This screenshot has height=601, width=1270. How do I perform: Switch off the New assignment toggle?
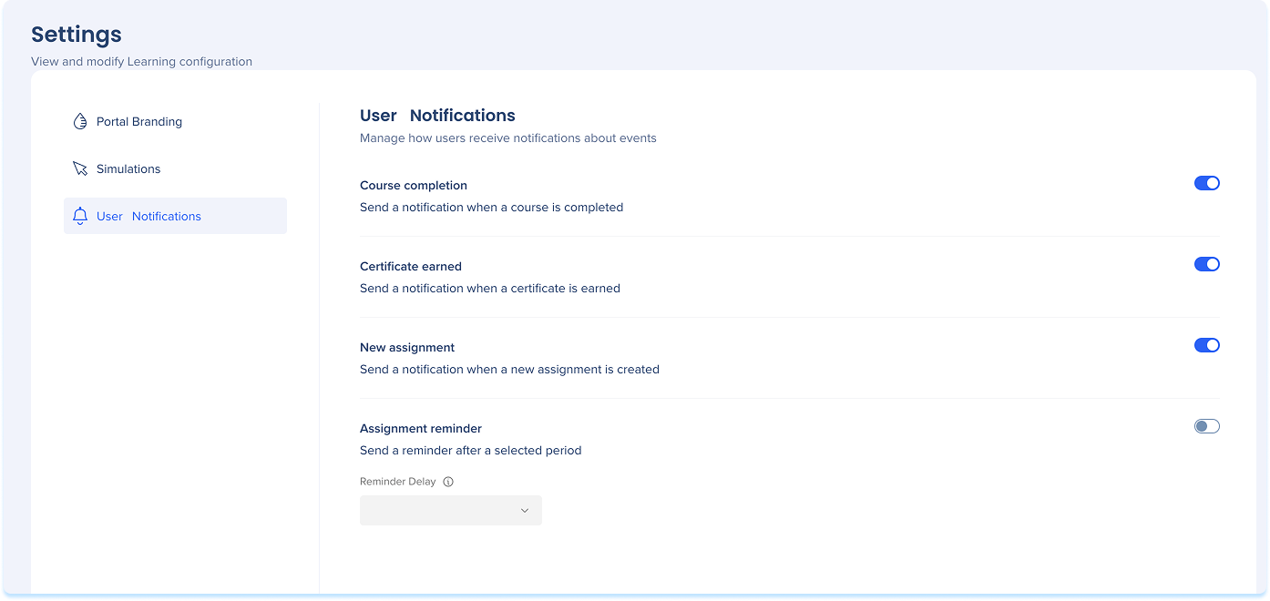coord(1206,345)
